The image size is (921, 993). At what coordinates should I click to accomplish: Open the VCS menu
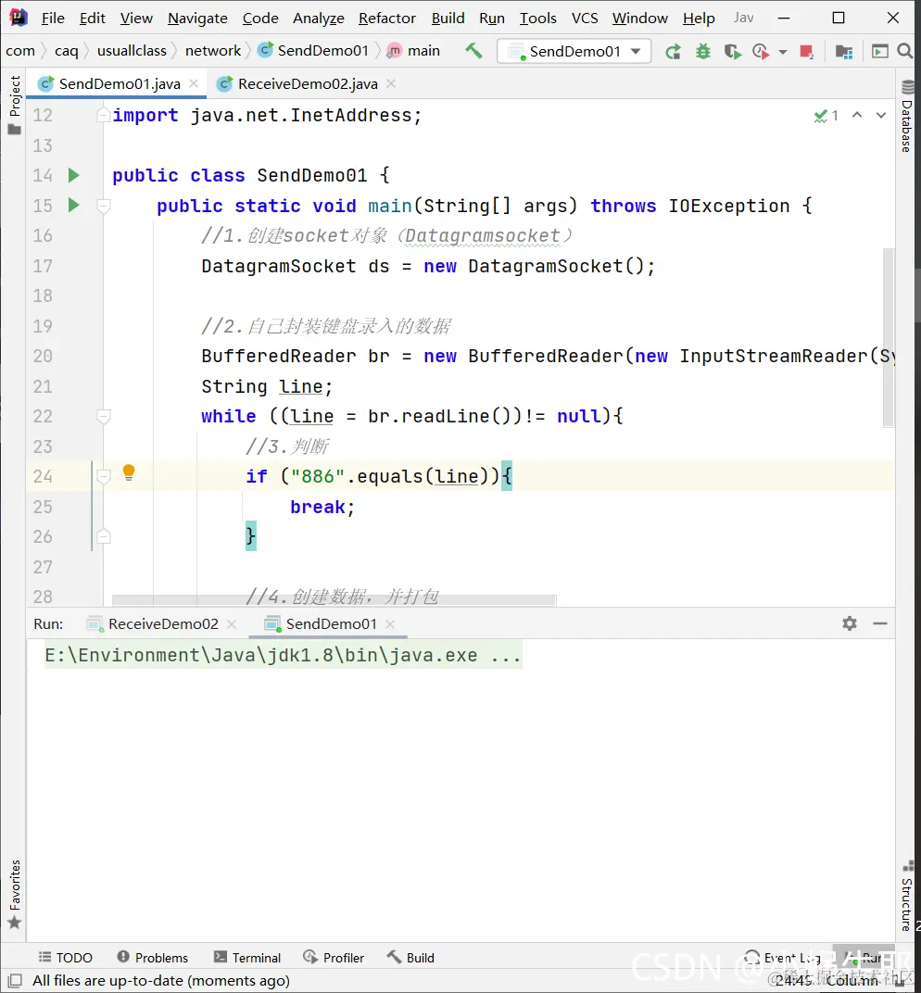coord(585,19)
